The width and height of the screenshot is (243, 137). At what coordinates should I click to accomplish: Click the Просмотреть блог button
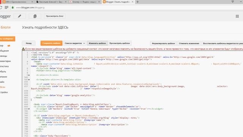click(55, 16)
